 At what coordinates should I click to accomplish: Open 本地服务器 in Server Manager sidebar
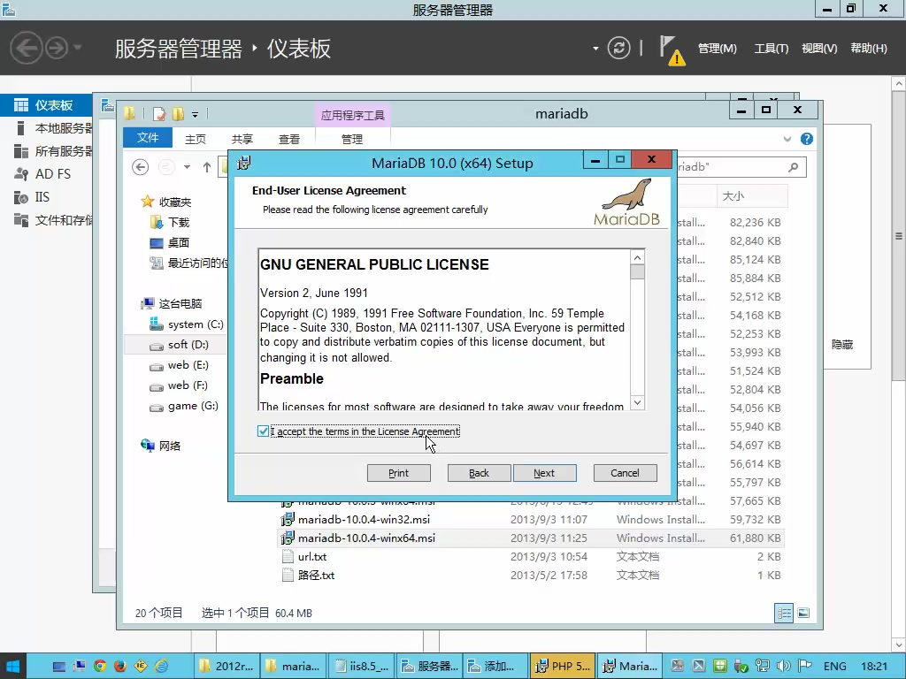click(x=46, y=128)
